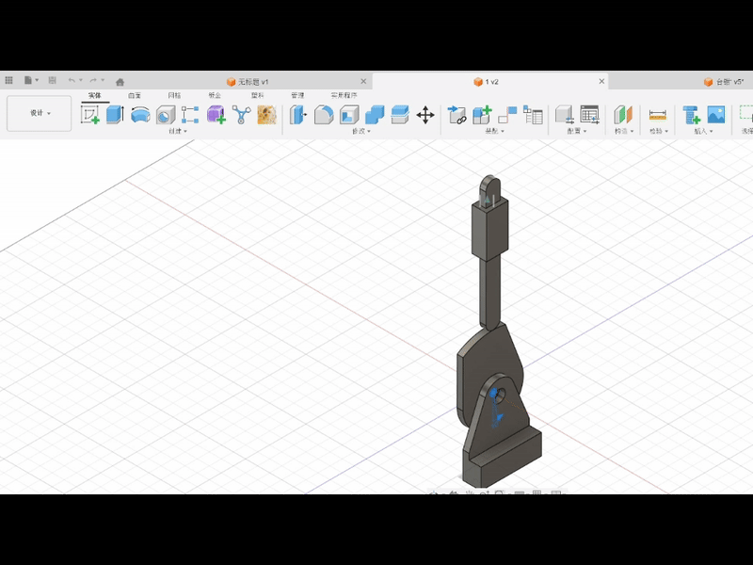
Task: Select the 塑料 (Plastic) ribbon tab
Action: [x=257, y=96]
